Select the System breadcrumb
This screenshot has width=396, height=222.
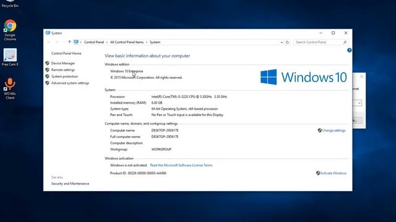point(155,43)
